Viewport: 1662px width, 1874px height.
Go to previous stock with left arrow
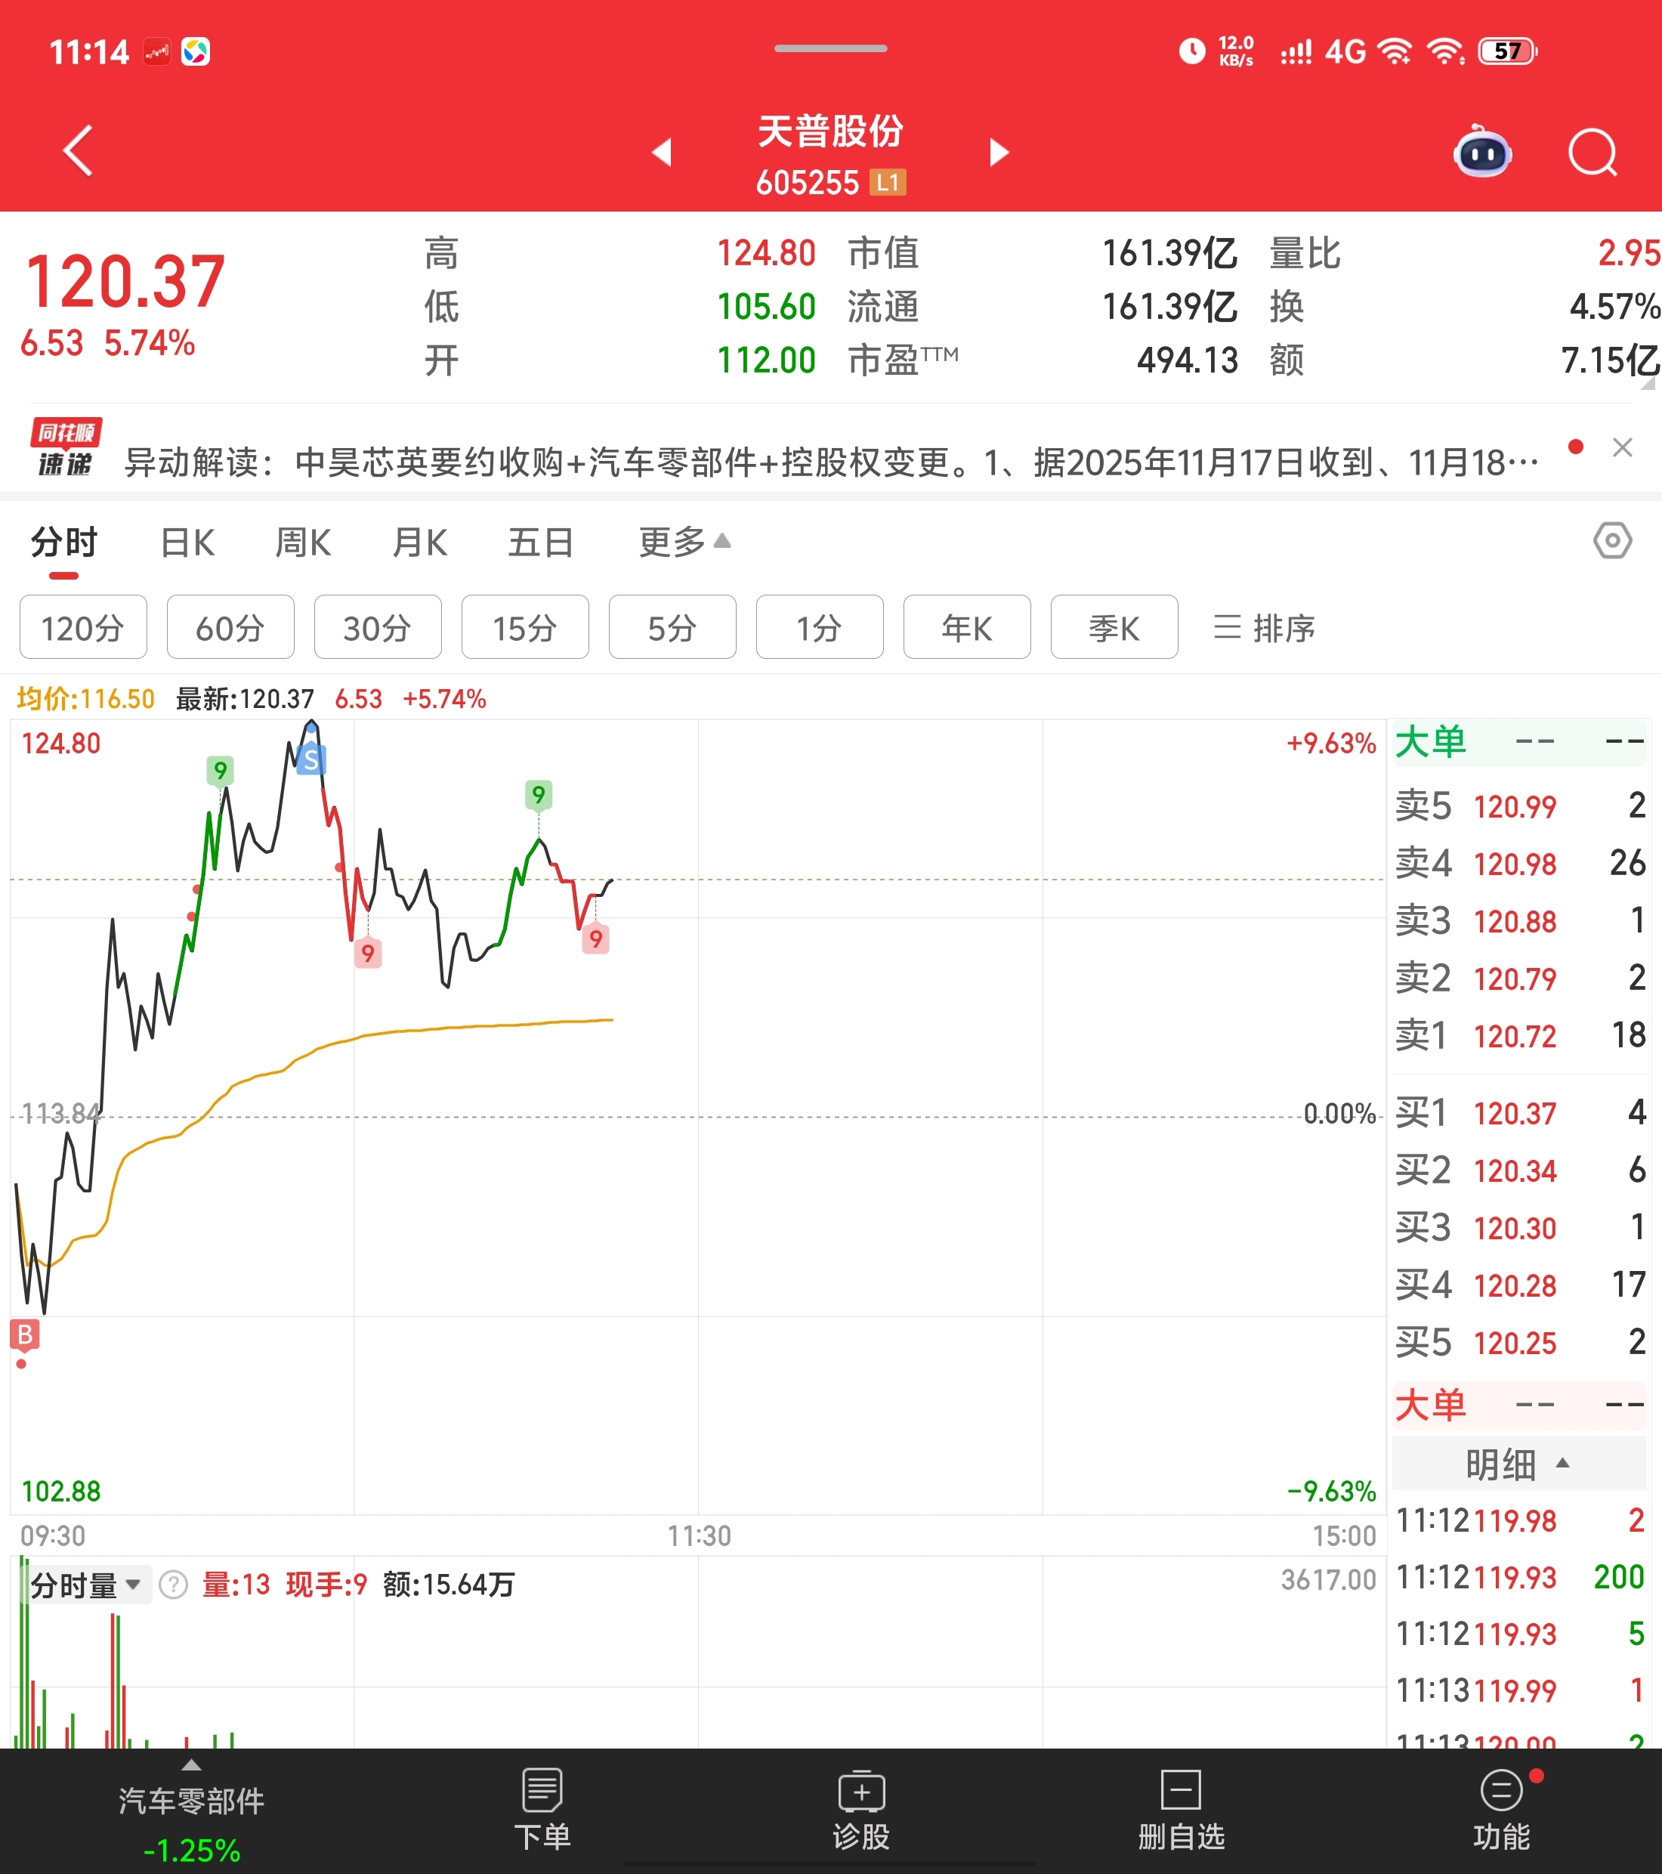click(x=662, y=152)
